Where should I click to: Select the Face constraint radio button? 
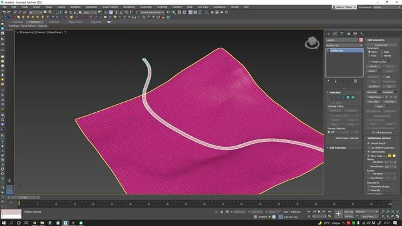point(369,56)
